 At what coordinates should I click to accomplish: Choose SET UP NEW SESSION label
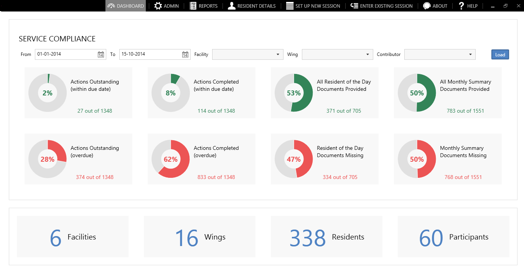pyautogui.click(x=318, y=6)
